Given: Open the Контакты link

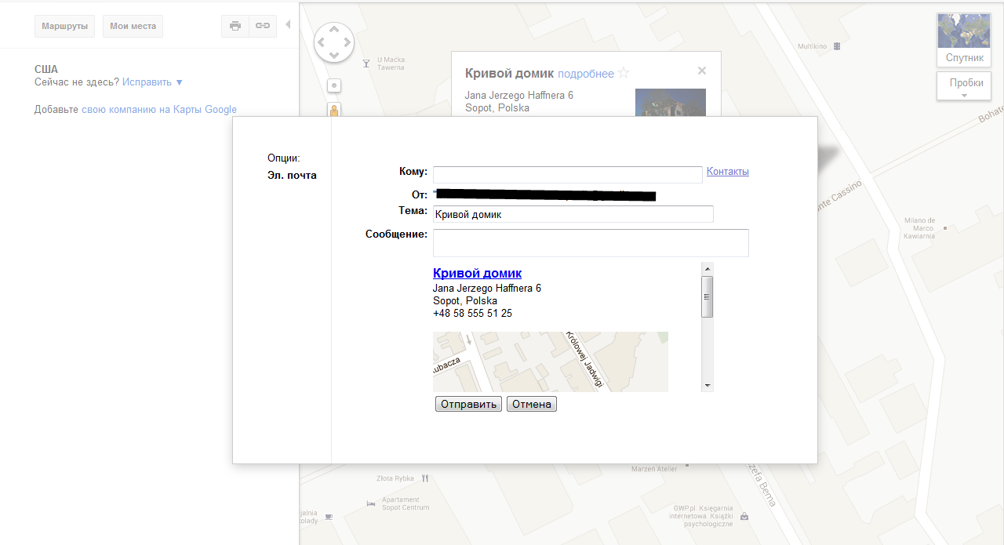Looking at the screenshot, I should pyautogui.click(x=727, y=172).
